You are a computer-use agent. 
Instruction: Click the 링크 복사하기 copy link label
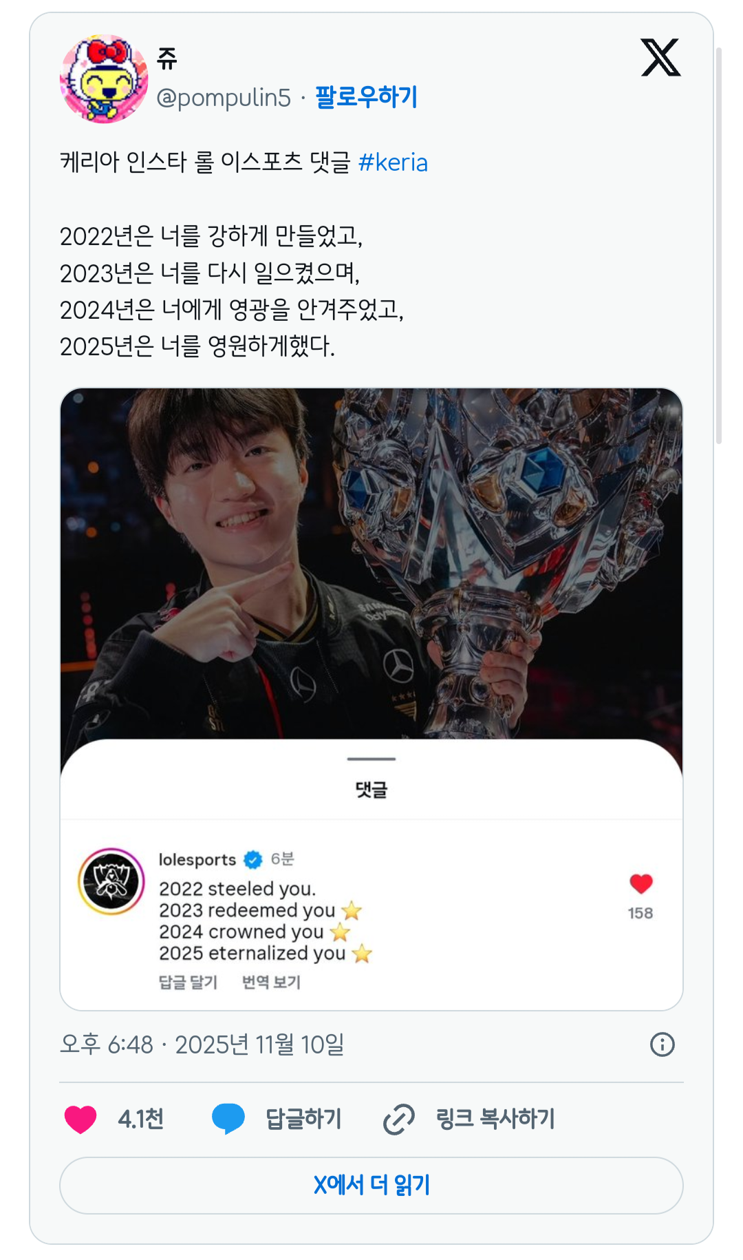pos(495,1119)
